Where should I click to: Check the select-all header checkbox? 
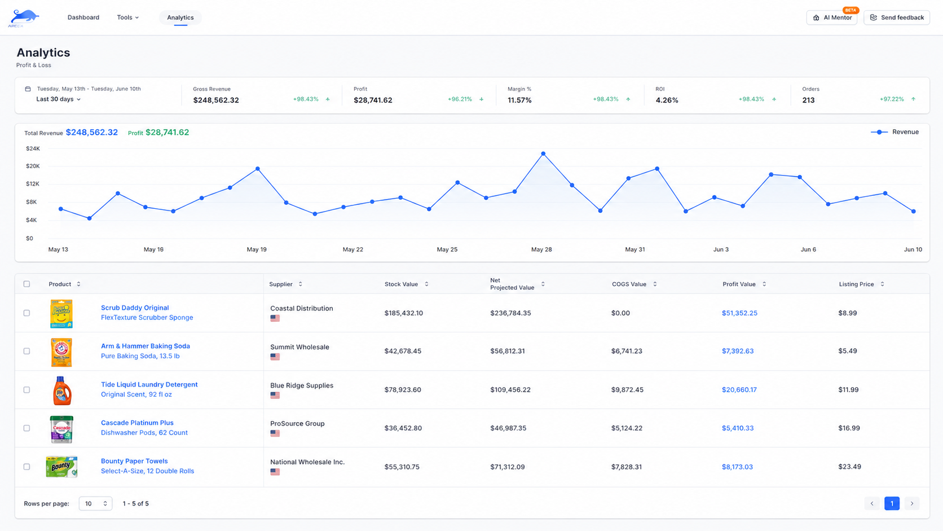click(x=27, y=284)
